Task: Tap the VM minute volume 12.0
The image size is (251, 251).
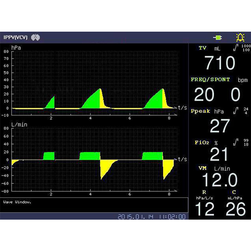Action: coord(220,180)
